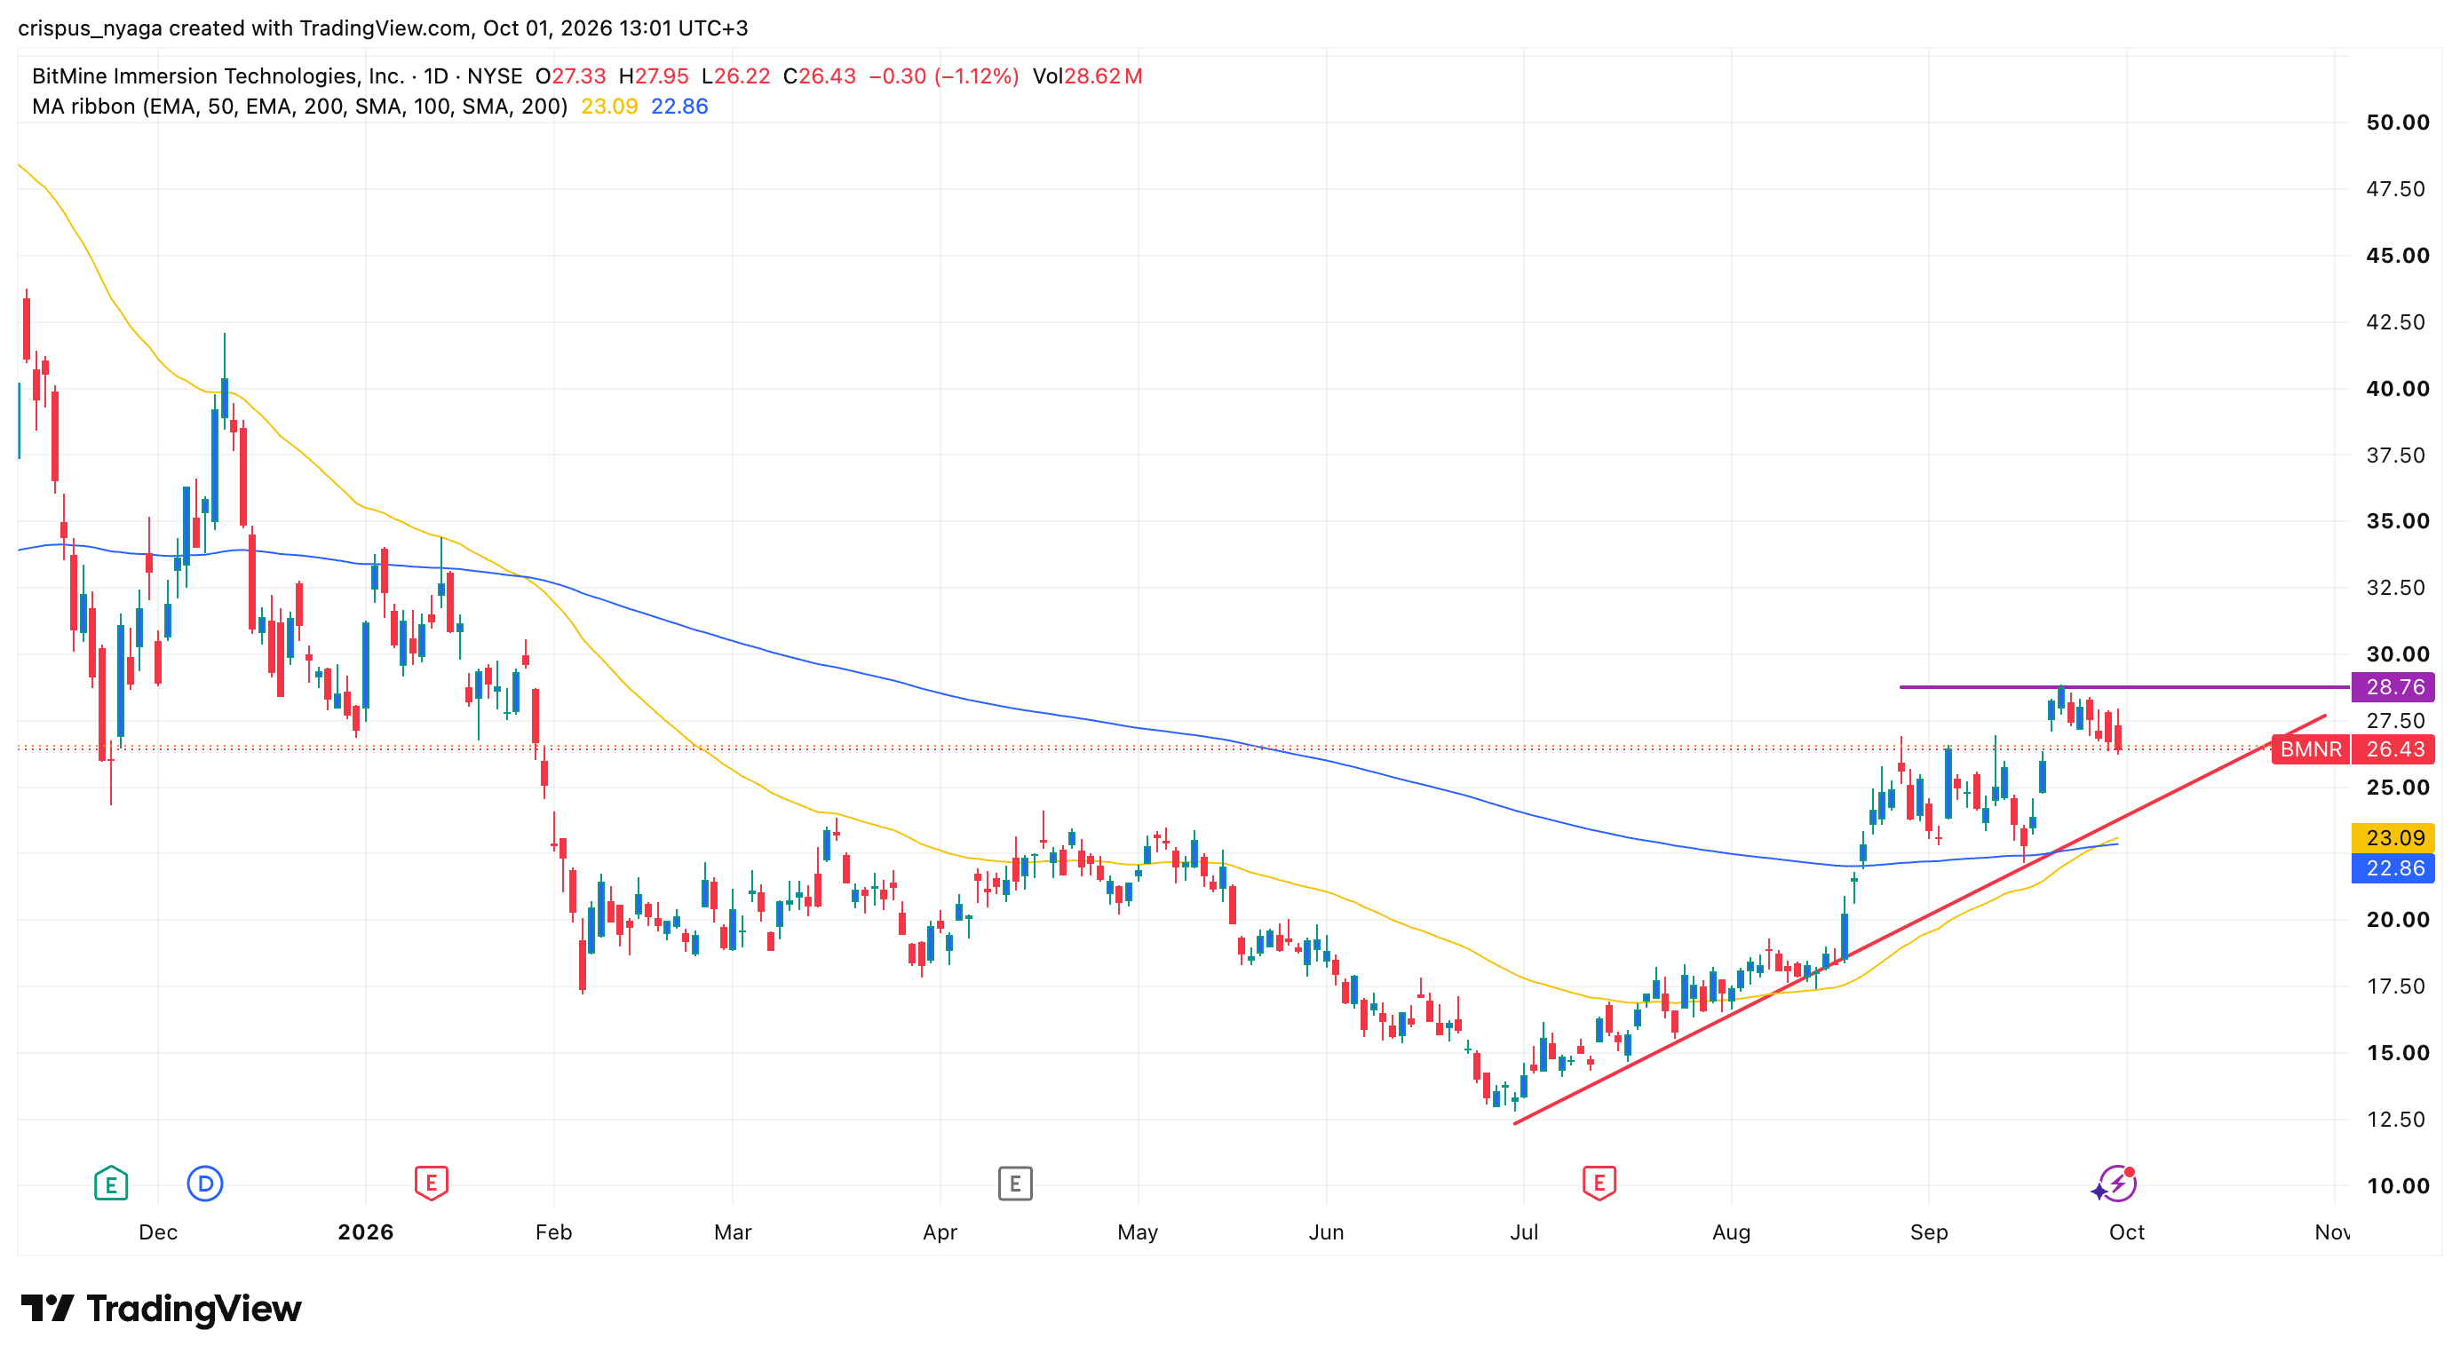Image resolution: width=2460 pixels, height=1362 pixels.
Task: Click the purple horizontal resistance line
Action: tap(2125, 686)
